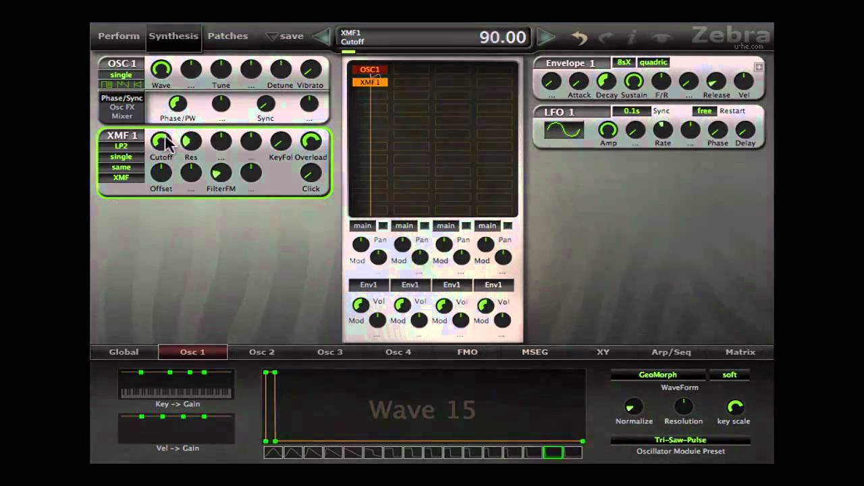
Task: Click the plus icon in Envelope 1 panel
Action: tap(759, 67)
